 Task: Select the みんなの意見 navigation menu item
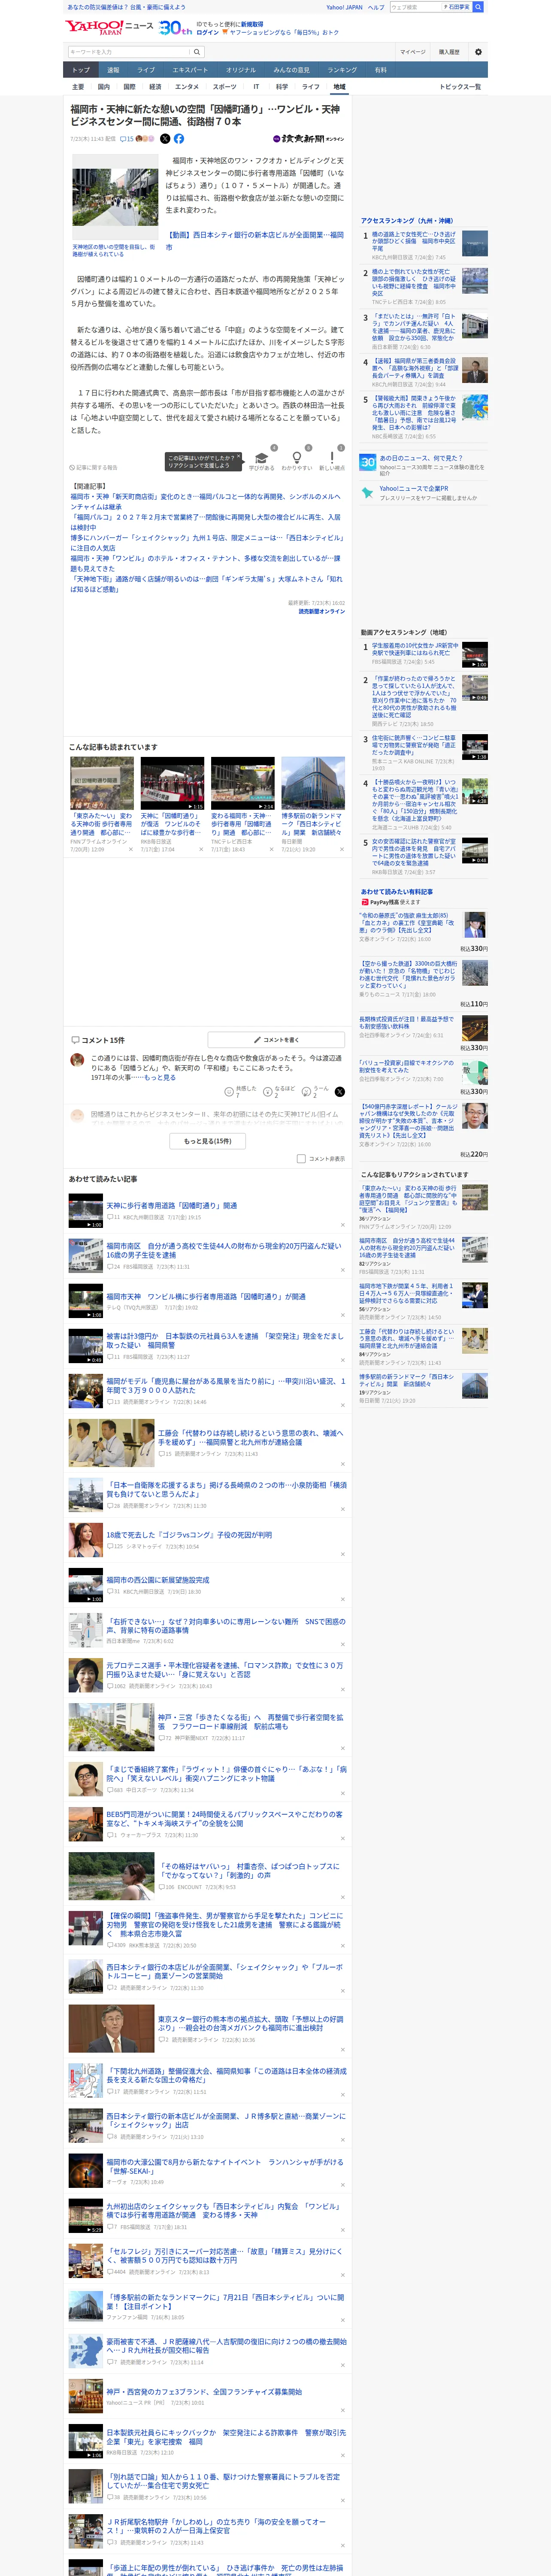[291, 70]
